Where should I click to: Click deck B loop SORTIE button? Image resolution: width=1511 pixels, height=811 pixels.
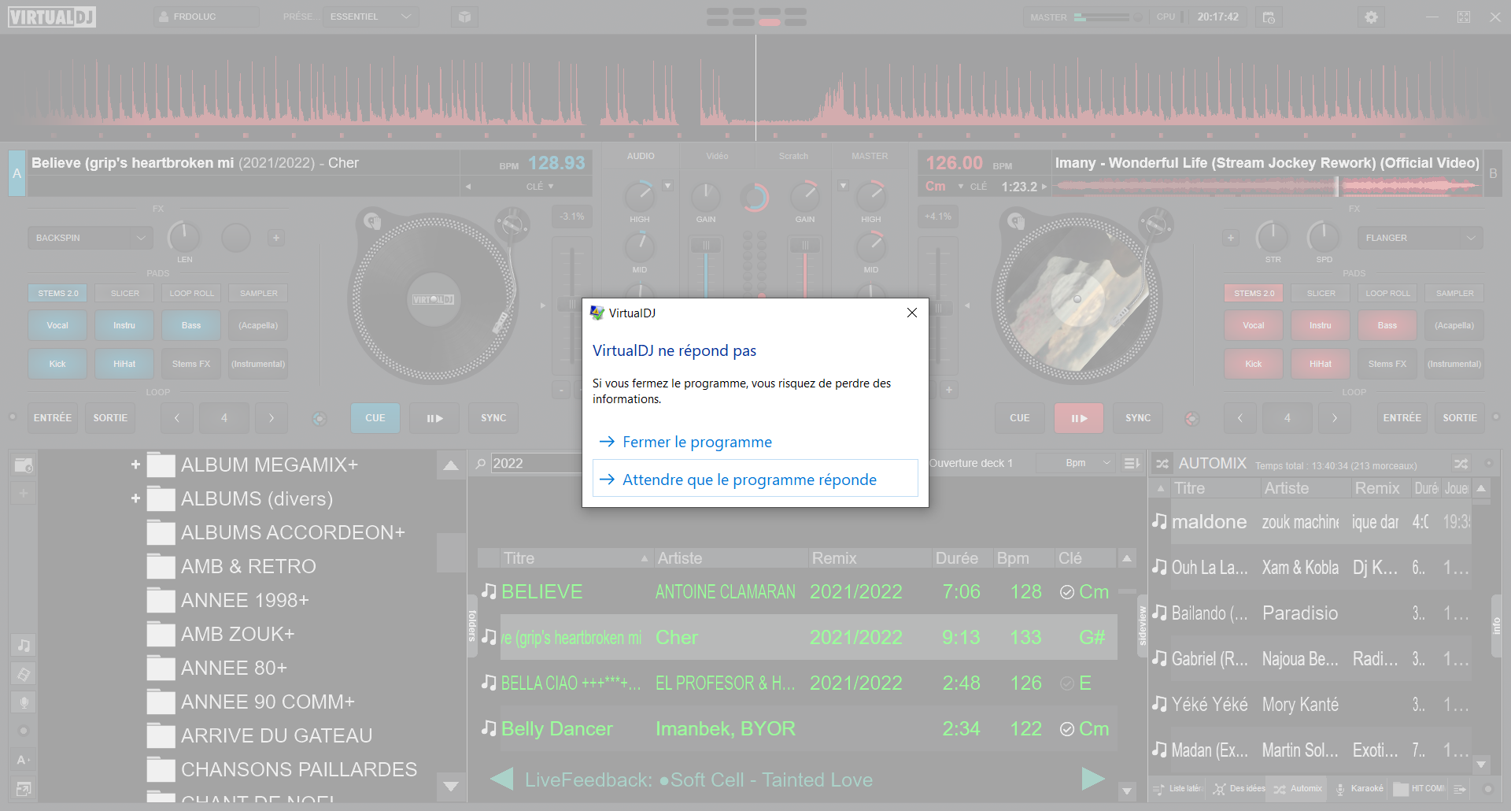pos(1460,418)
